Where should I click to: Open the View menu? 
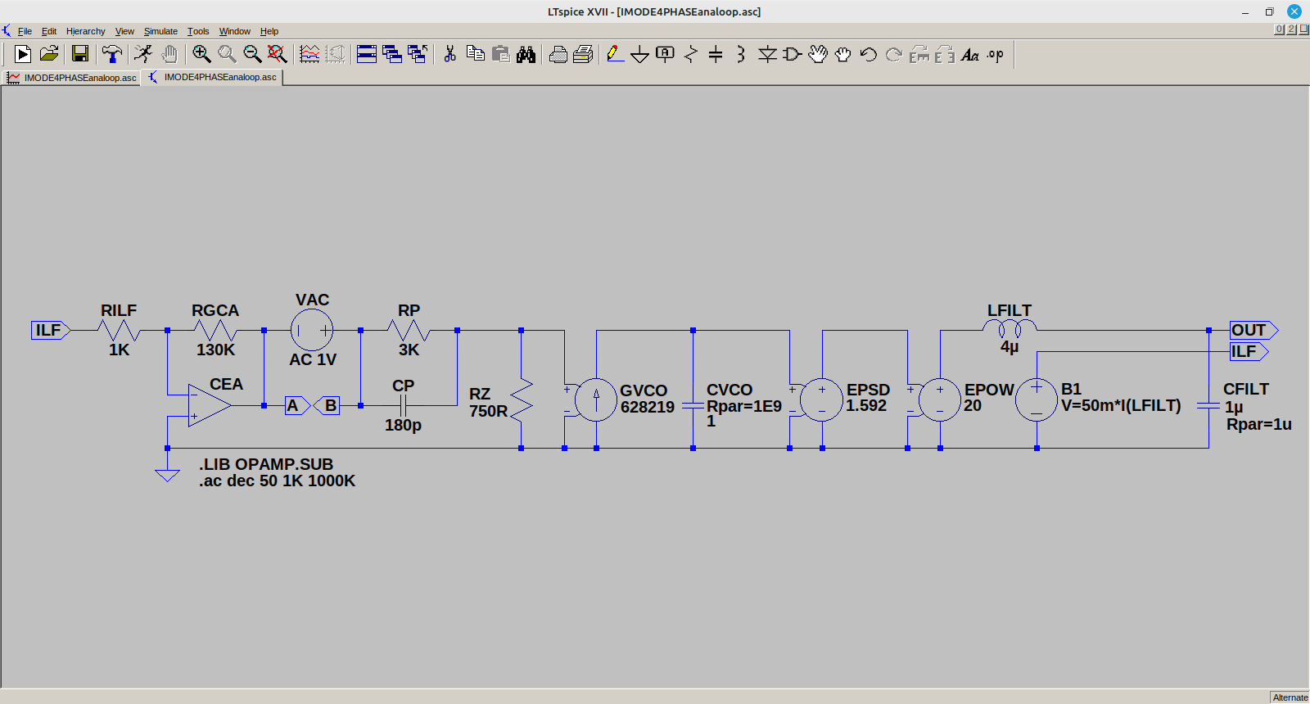[x=124, y=31]
